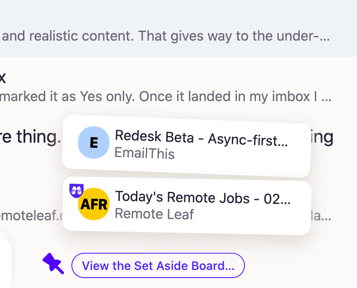The image size is (357, 288).
Task: Click the blank area above the highlighted email text
Action: click(x=178, y=13)
